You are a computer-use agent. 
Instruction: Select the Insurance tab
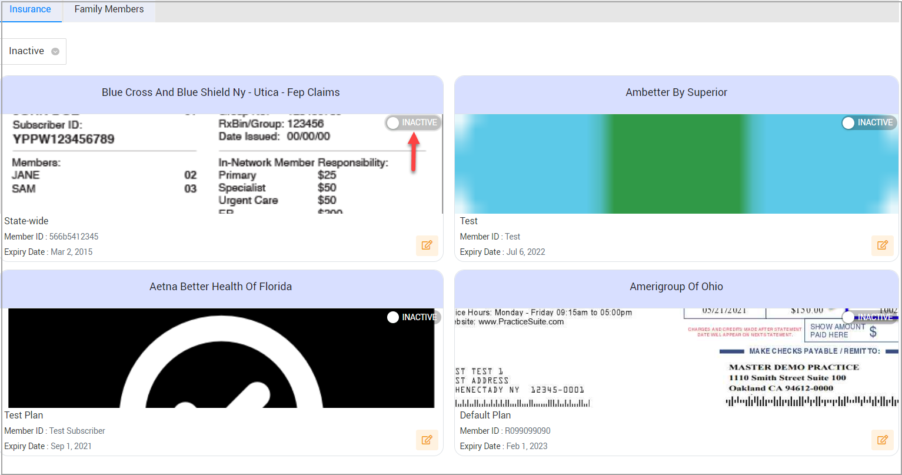click(x=30, y=9)
